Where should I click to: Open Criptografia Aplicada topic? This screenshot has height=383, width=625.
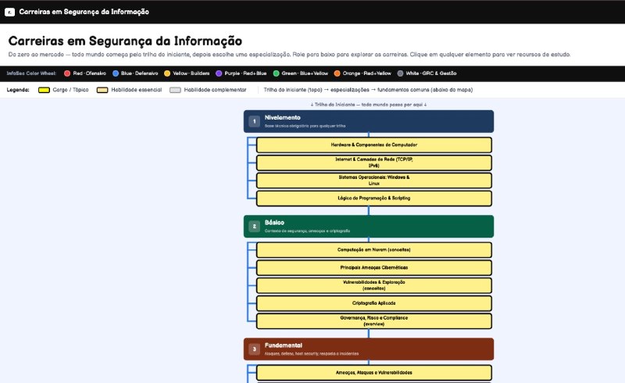click(x=374, y=303)
